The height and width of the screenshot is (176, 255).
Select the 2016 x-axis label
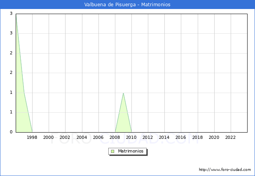point(181,137)
